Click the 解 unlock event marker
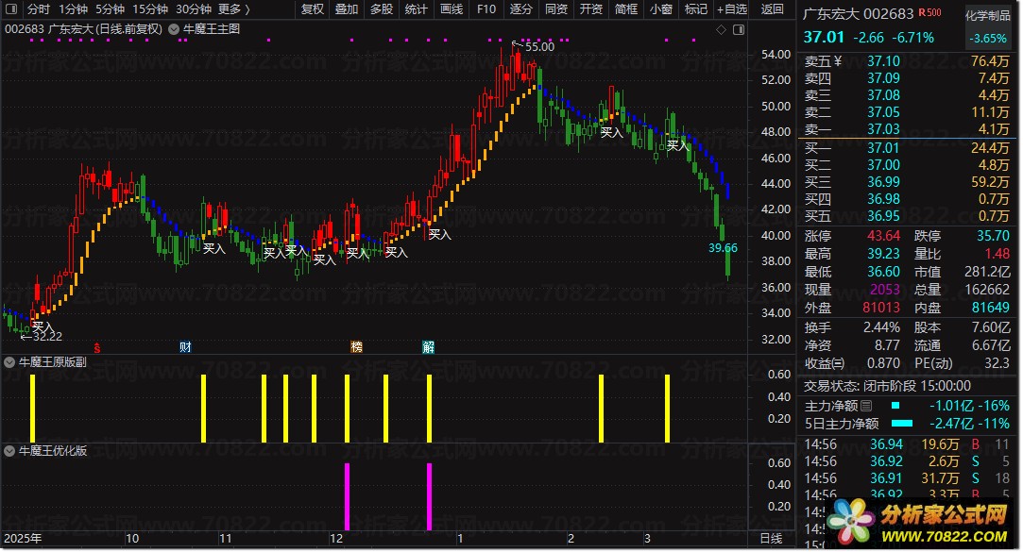This screenshot has height=552, width=1023. (428, 346)
